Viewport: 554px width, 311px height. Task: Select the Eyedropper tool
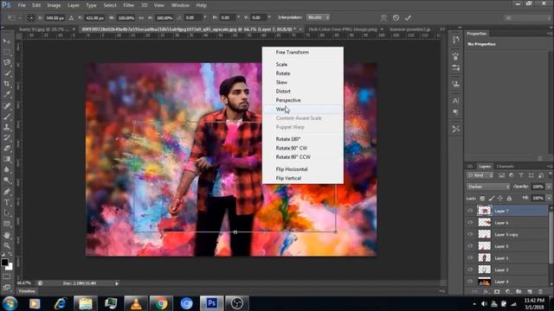(7, 94)
